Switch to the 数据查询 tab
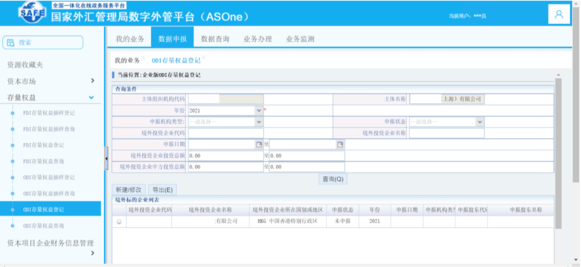This screenshot has height=267, width=581. point(215,39)
